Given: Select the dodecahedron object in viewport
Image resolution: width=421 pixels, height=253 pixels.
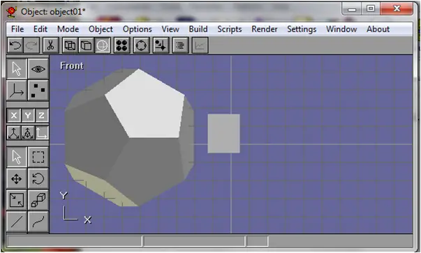Looking at the screenshot, I should 129,137.
